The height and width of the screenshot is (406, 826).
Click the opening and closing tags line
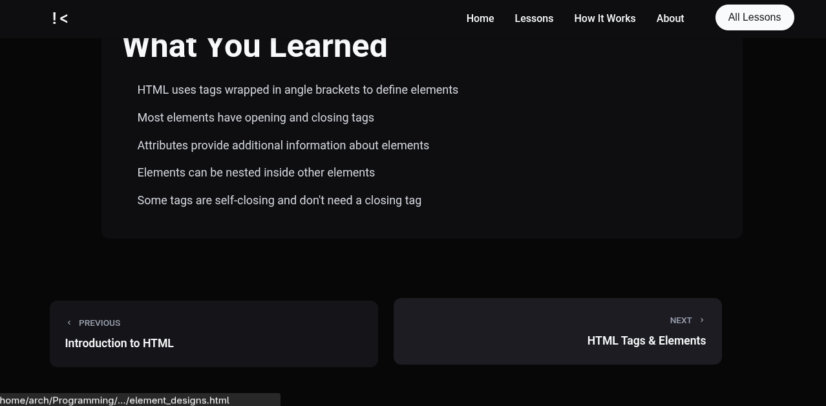[x=255, y=118]
